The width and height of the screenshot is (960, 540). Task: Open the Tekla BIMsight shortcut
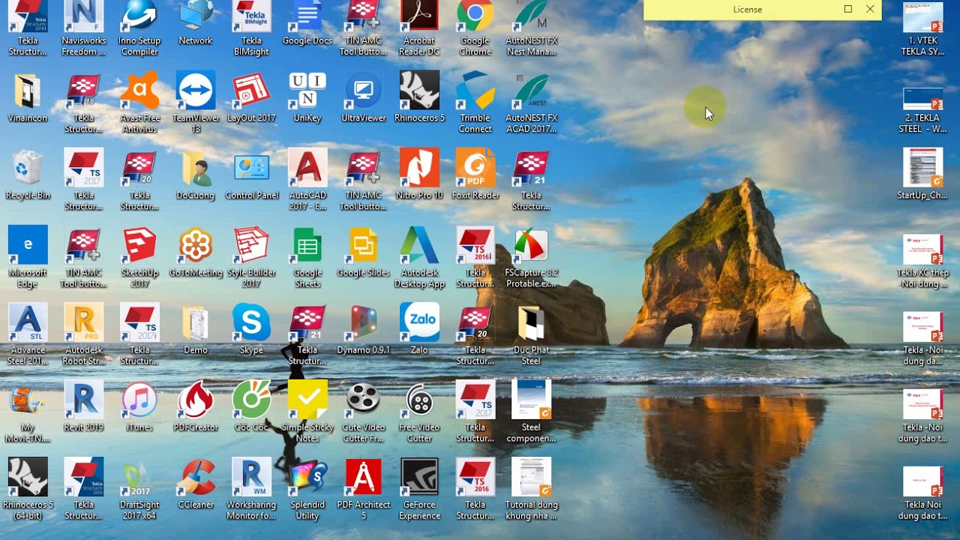(252, 28)
